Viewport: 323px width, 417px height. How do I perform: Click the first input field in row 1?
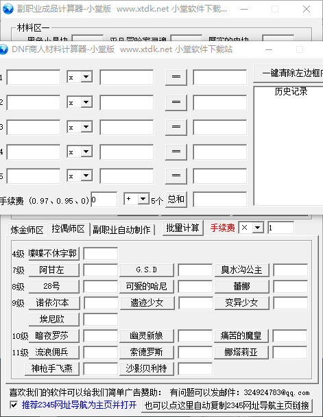34,78
